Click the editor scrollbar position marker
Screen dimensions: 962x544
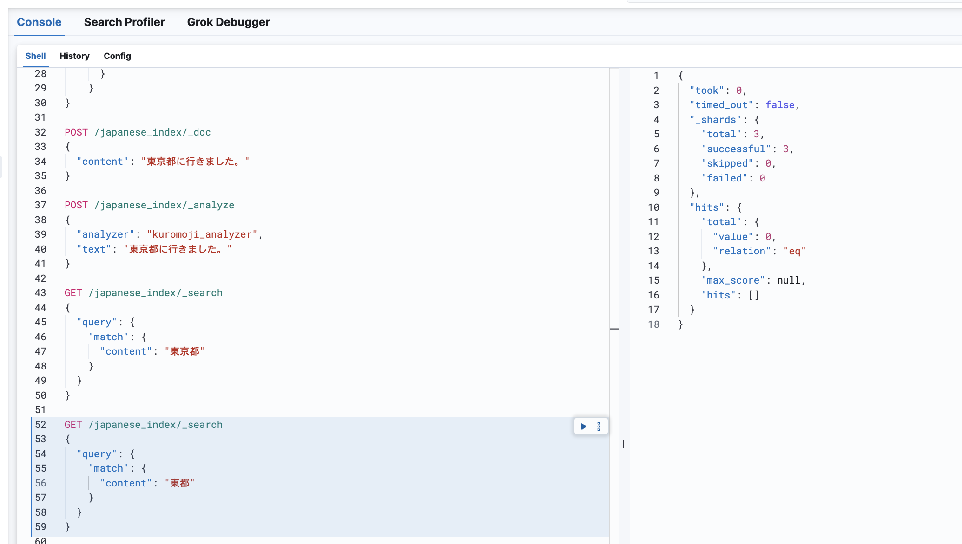click(614, 329)
